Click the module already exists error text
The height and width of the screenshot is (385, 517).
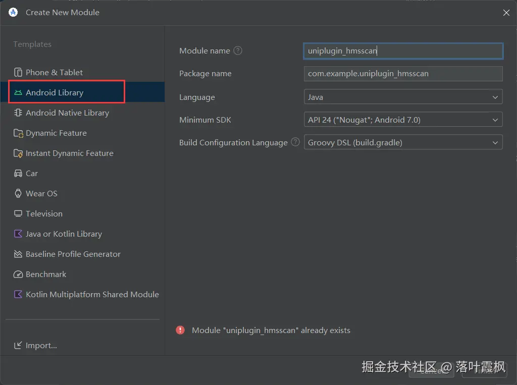pos(271,331)
